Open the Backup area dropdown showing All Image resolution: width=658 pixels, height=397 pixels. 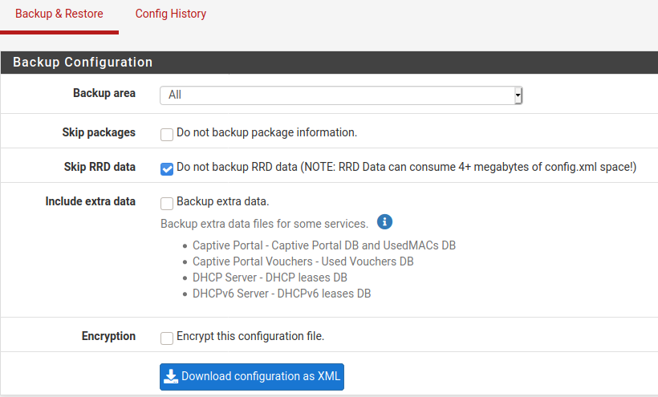tap(341, 95)
